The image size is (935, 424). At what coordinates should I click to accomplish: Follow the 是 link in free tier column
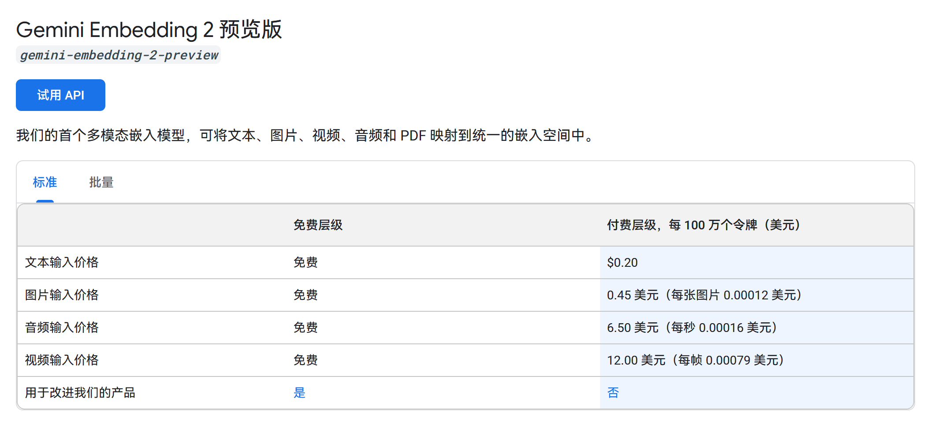point(299,393)
